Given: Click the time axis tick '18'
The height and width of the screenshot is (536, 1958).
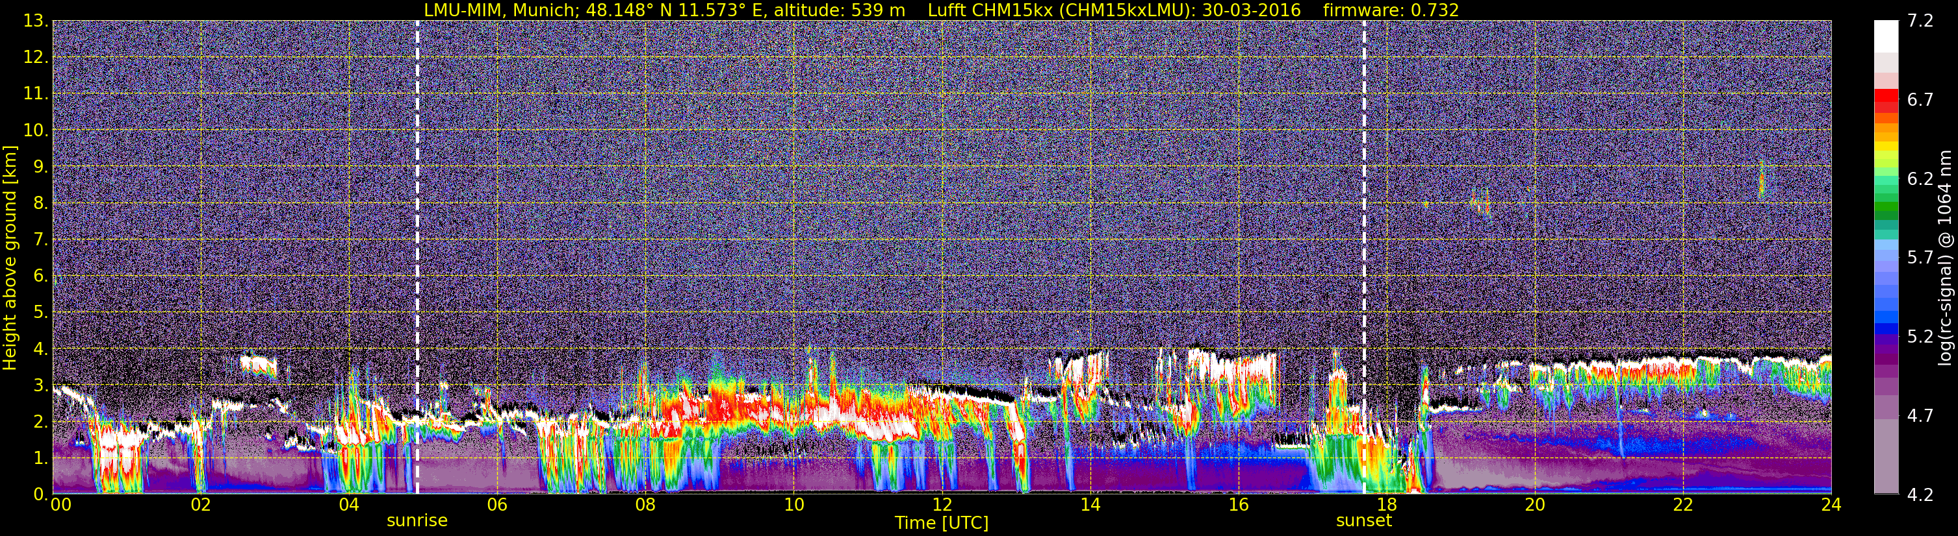Looking at the screenshot, I should click(1386, 505).
